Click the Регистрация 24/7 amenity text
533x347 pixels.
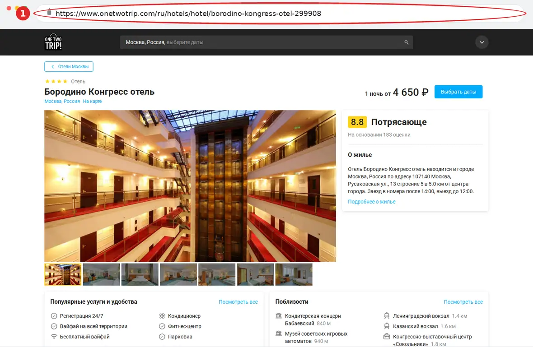[82, 316]
